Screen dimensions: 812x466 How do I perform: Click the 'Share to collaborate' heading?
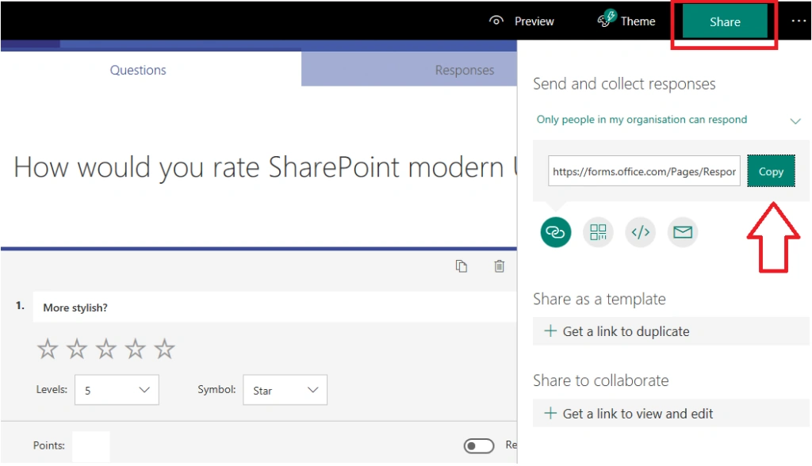click(x=601, y=380)
